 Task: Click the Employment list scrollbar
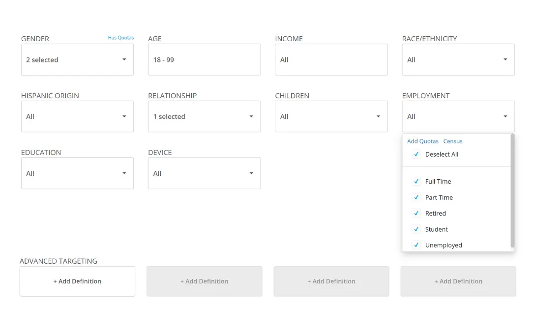[512, 191]
